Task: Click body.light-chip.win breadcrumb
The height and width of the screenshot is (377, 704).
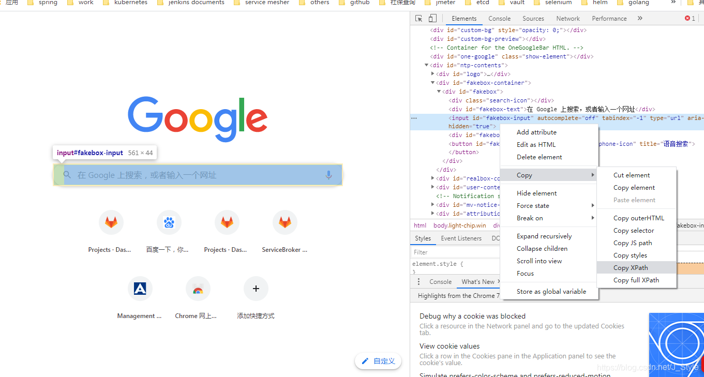Action: pyautogui.click(x=459, y=225)
